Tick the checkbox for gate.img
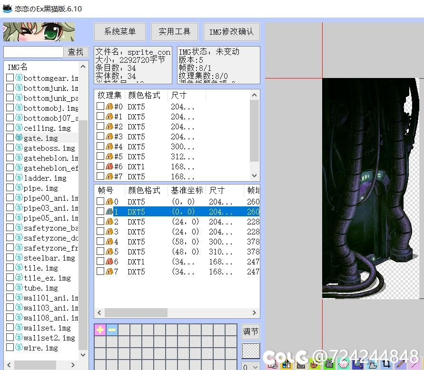The width and height of the screenshot is (424, 370). tap(10, 137)
